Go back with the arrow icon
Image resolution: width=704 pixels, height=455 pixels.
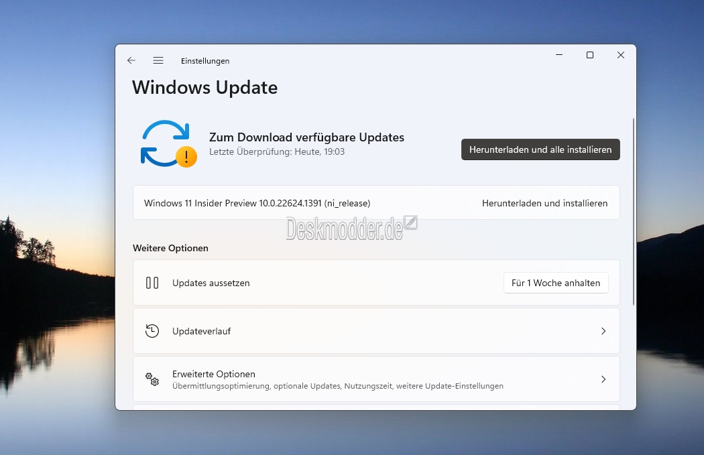pos(131,60)
